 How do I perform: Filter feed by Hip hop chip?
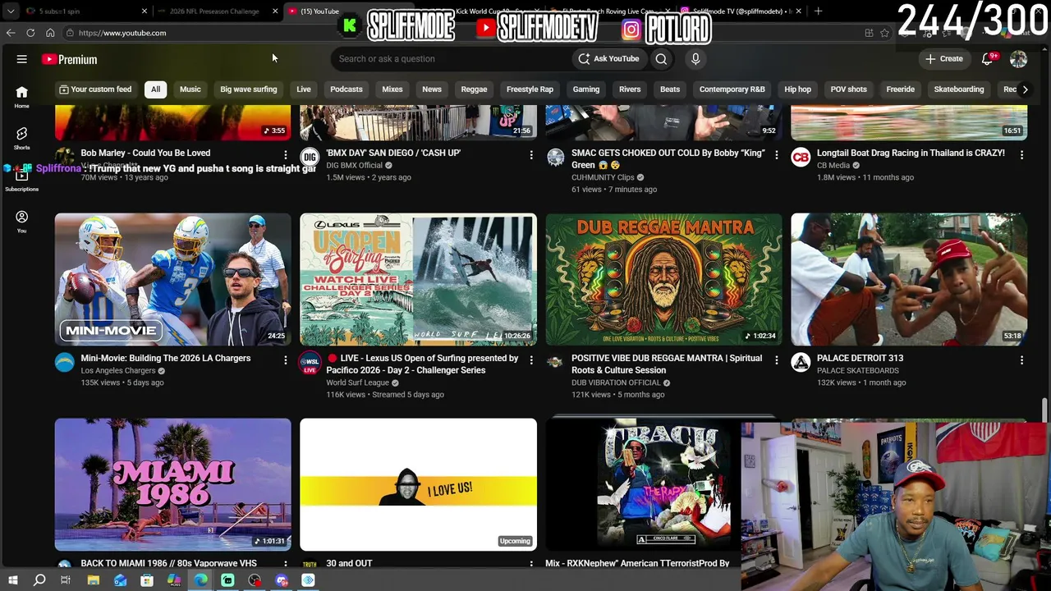(x=798, y=89)
